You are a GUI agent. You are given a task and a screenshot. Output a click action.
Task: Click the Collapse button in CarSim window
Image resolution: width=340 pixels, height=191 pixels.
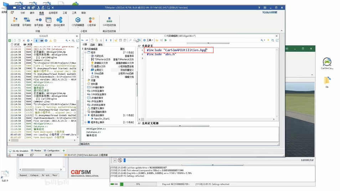click(x=34, y=175)
